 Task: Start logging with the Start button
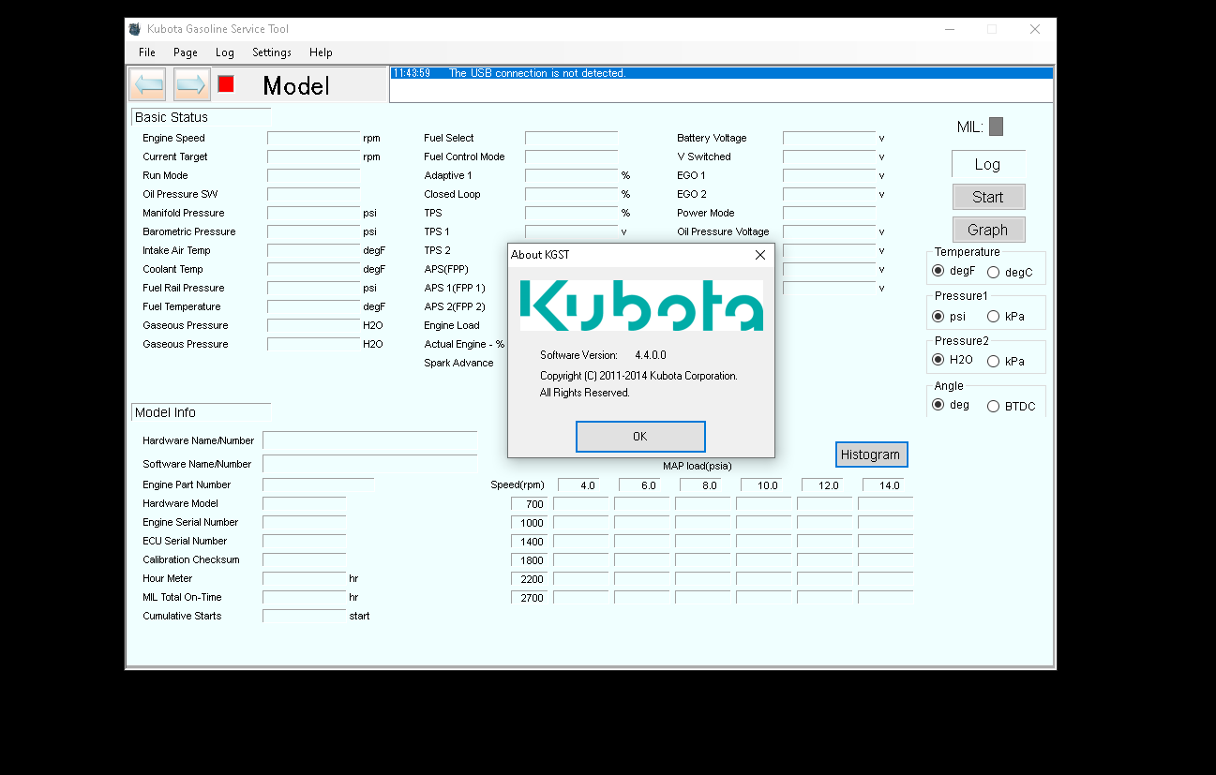click(988, 197)
